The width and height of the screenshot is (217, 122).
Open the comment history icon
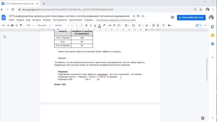[172, 17]
